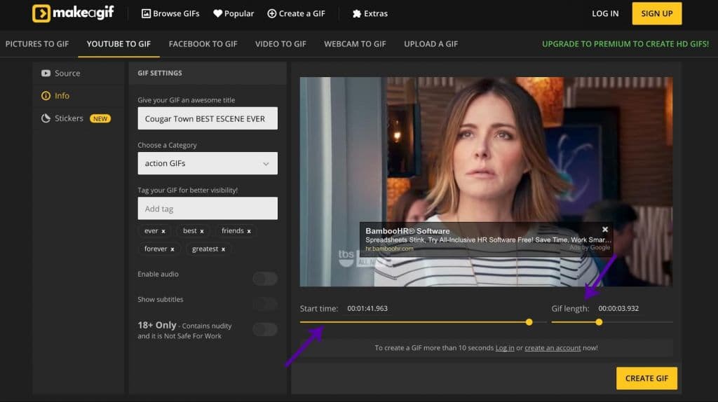Remove the 'forever' tag
Screen dimensions: 718x402
pyautogui.click(x=172, y=249)
